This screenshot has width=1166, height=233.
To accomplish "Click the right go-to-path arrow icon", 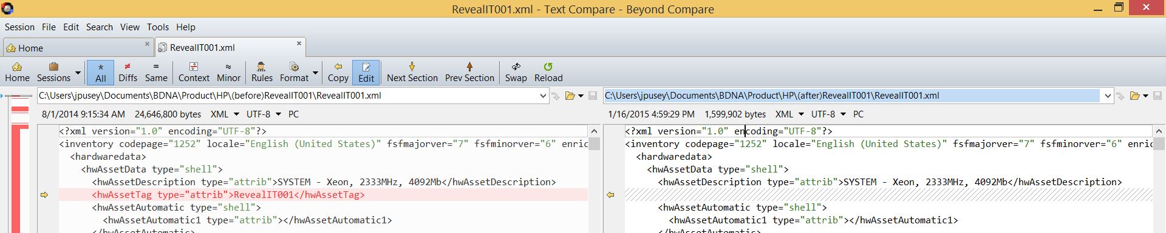I will click(x=1120, y=96).
